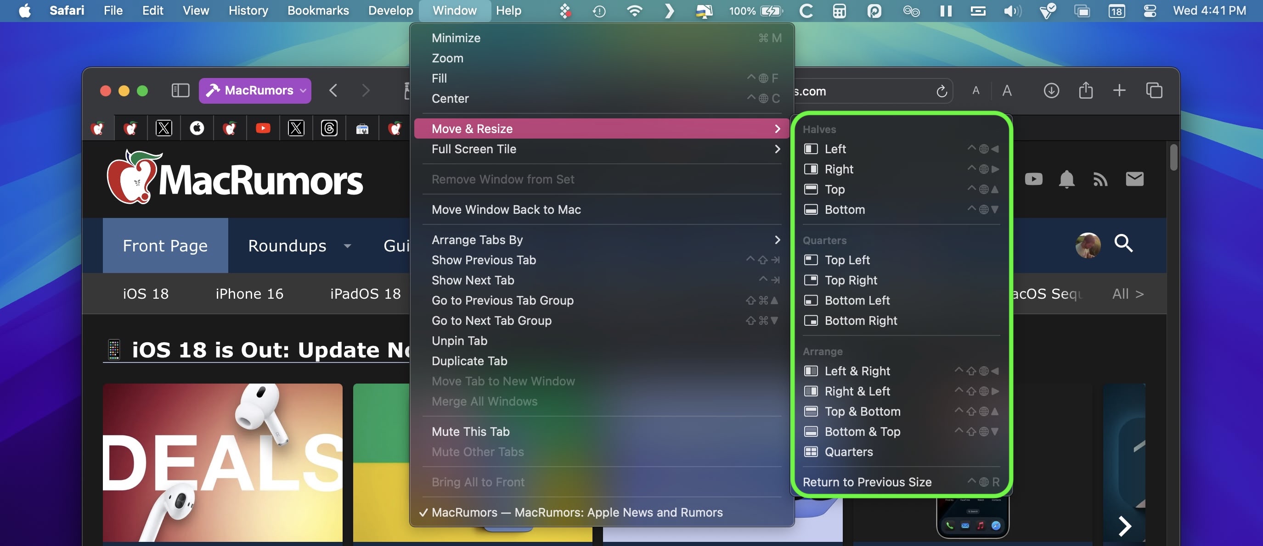Open the Apple logo pinned tab
This screenshot has height=546, width=1263.
[x=197, y=128]
